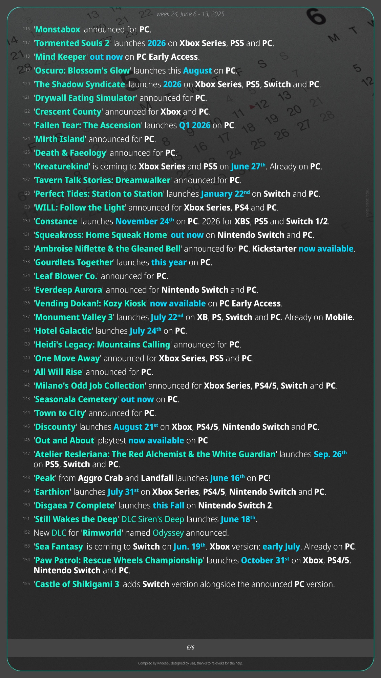
Task: Click the 'November 24th' release date
Action: (145, 221)
